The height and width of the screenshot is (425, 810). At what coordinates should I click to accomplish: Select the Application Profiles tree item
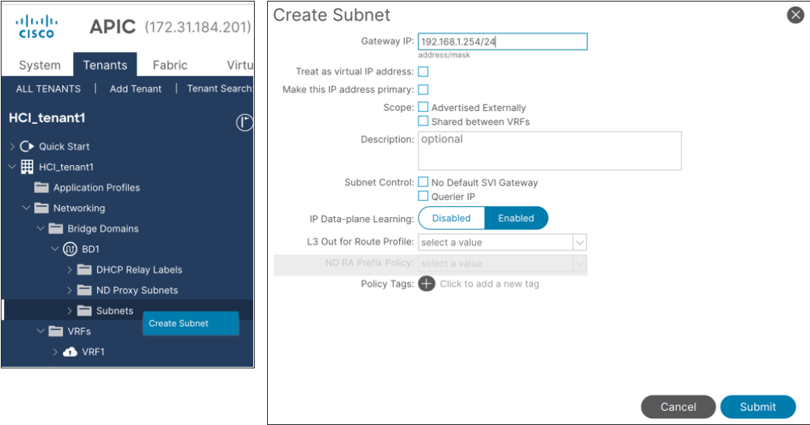pyautogui.click(x=96, y=187)
